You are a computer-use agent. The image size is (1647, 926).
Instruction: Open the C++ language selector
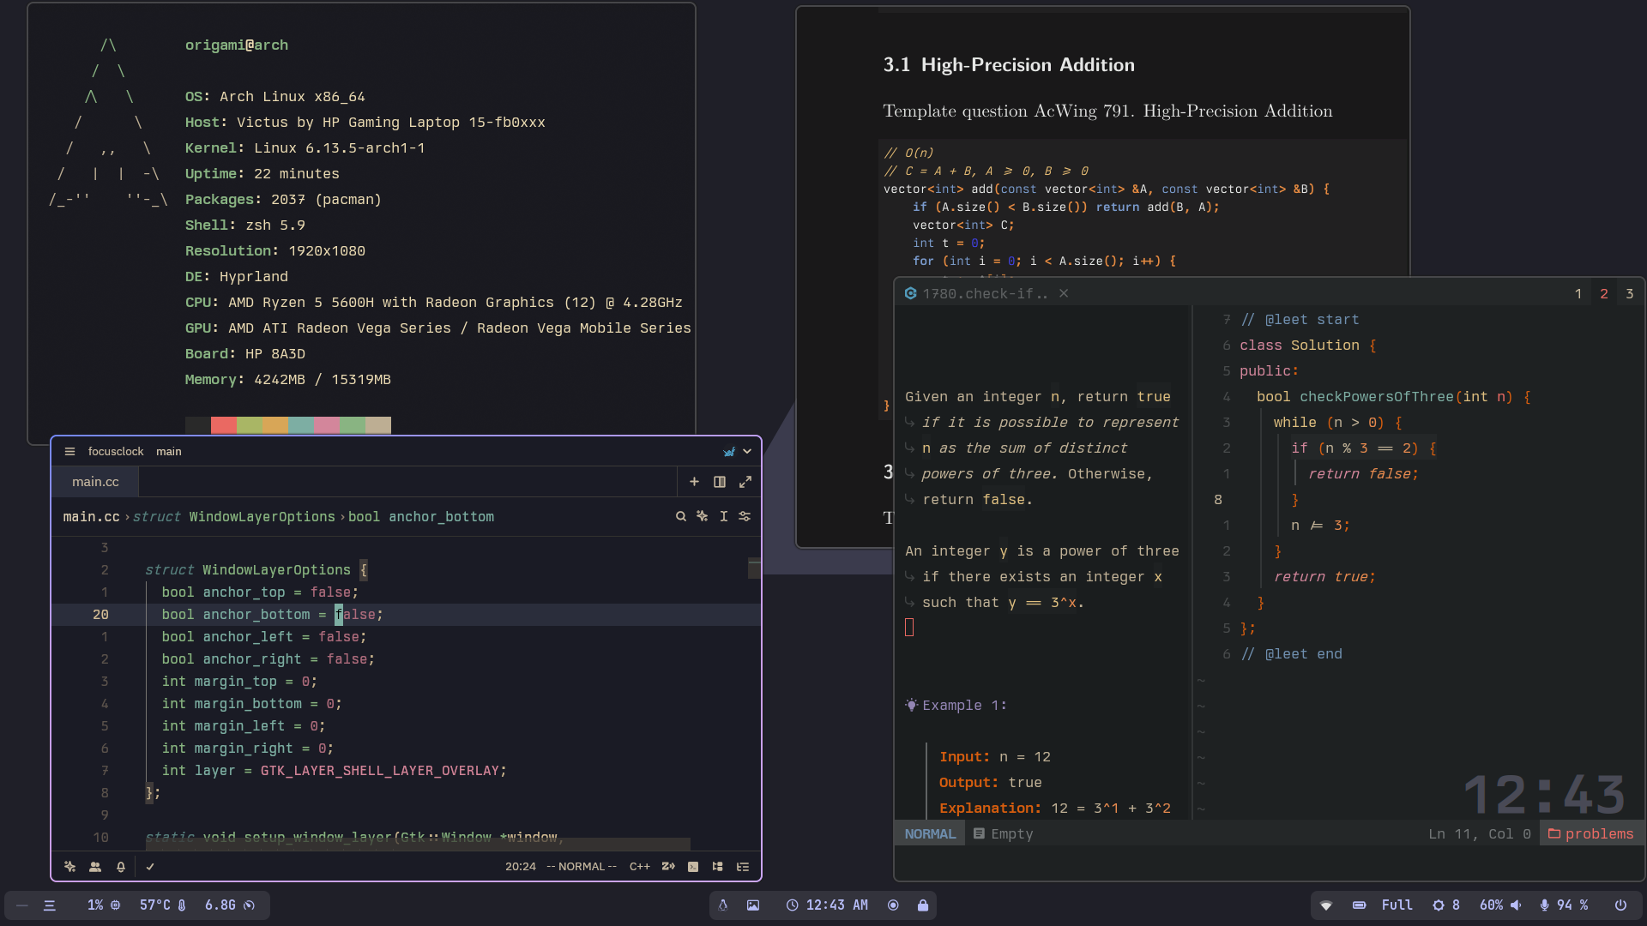(639, 867)
